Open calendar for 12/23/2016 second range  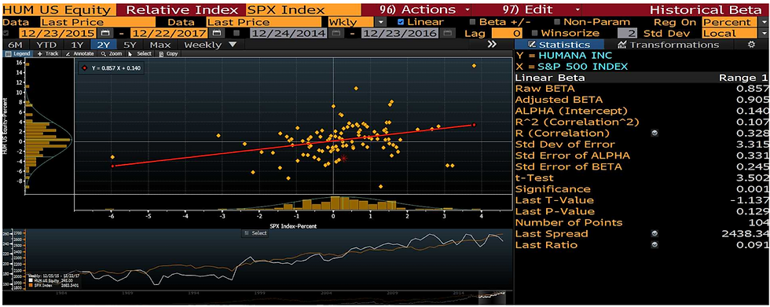446,33
